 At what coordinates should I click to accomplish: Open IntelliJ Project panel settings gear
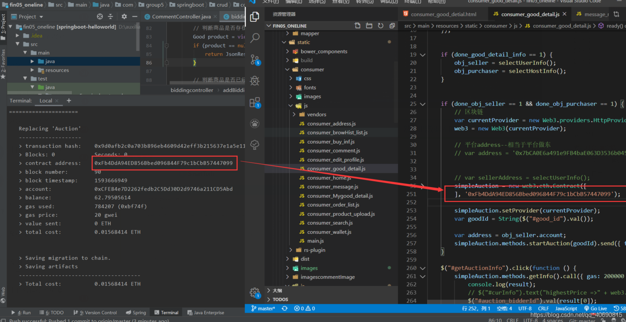pyautogui.click(x=124, y=17)
